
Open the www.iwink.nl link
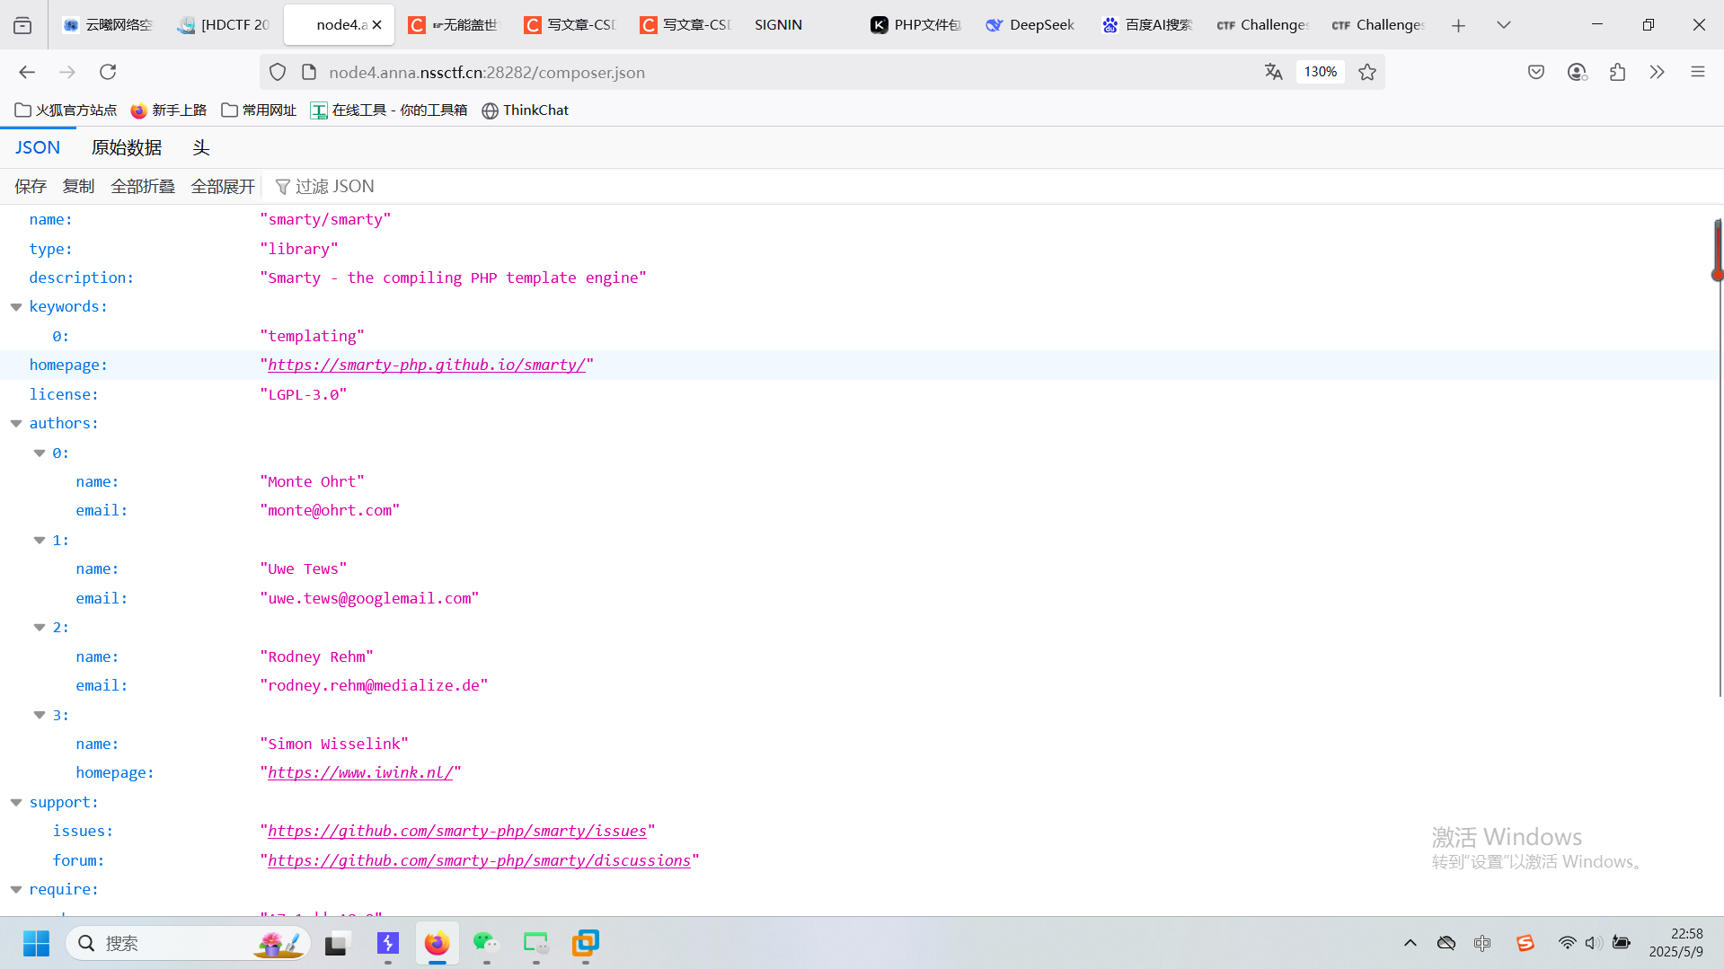[360, 773]
